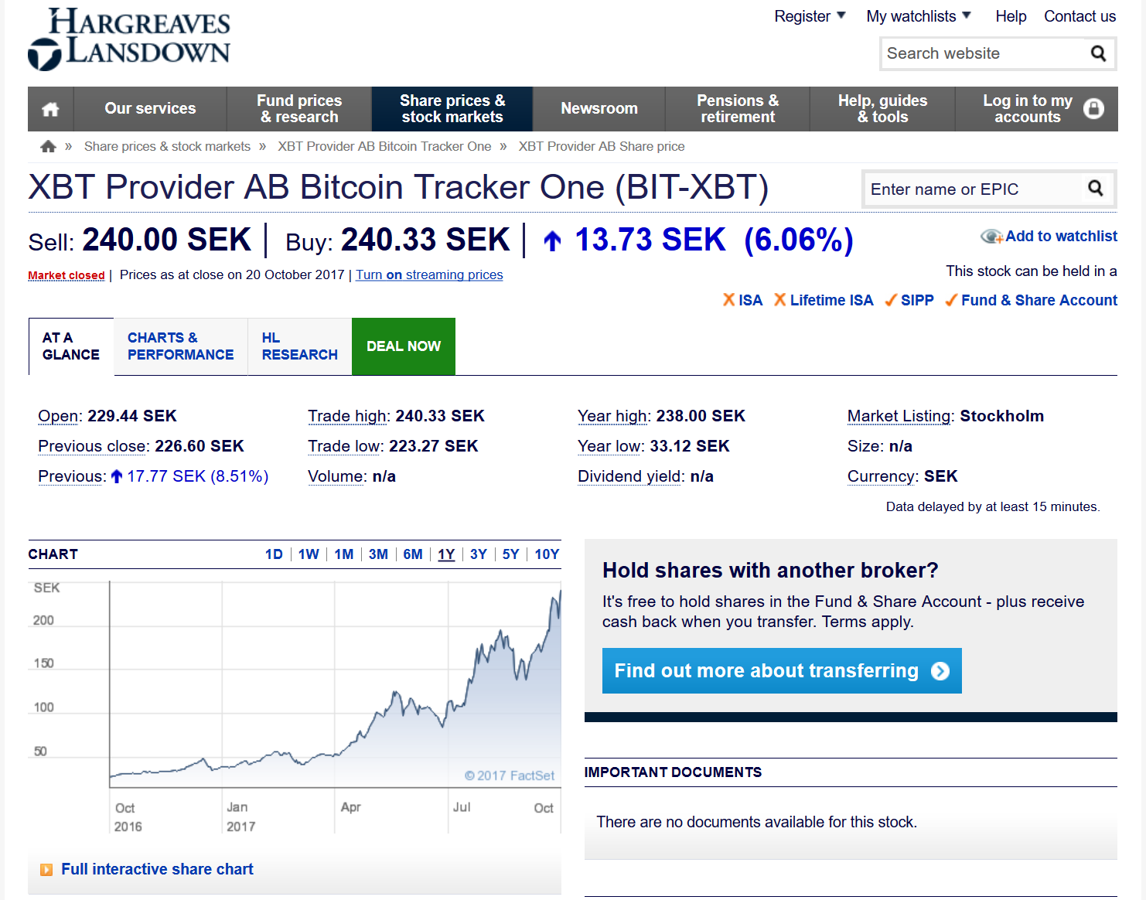Open the Contact us link
This screenshot has height=900, width=1146.
click(x=1079, y=16)
